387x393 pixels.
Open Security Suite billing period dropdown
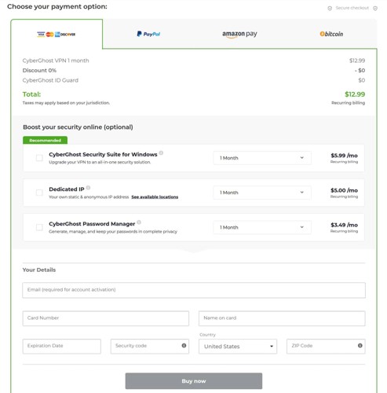(262, 158)
